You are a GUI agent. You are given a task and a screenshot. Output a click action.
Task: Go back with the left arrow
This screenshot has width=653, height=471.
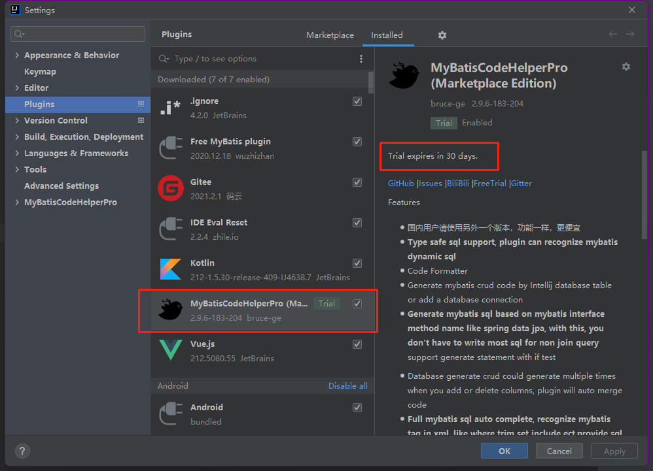[612, 34]
